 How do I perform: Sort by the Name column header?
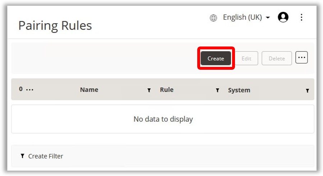tap(89, 90)
